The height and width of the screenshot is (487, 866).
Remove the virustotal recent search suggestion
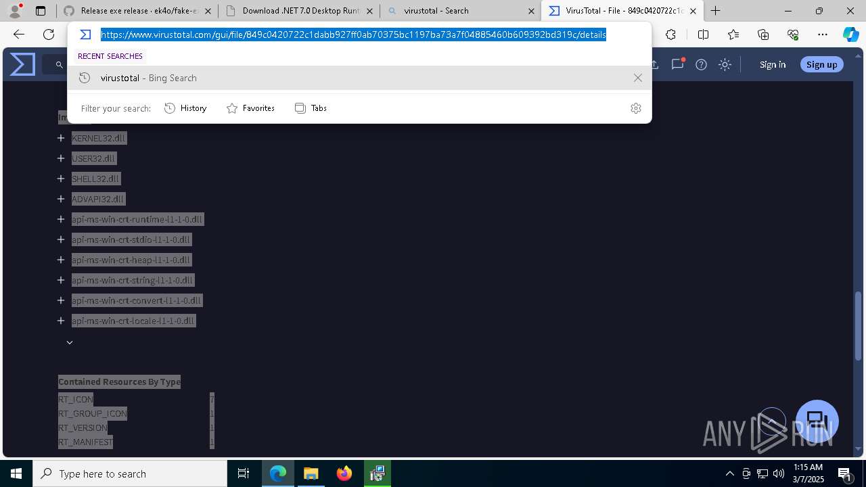637,78
